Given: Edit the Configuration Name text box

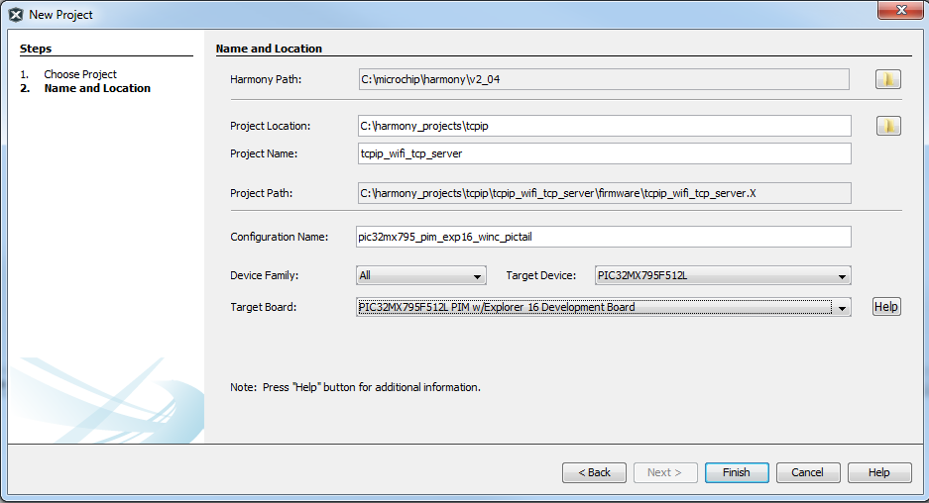Looking at the screenshot, I should tap(603, 237).
